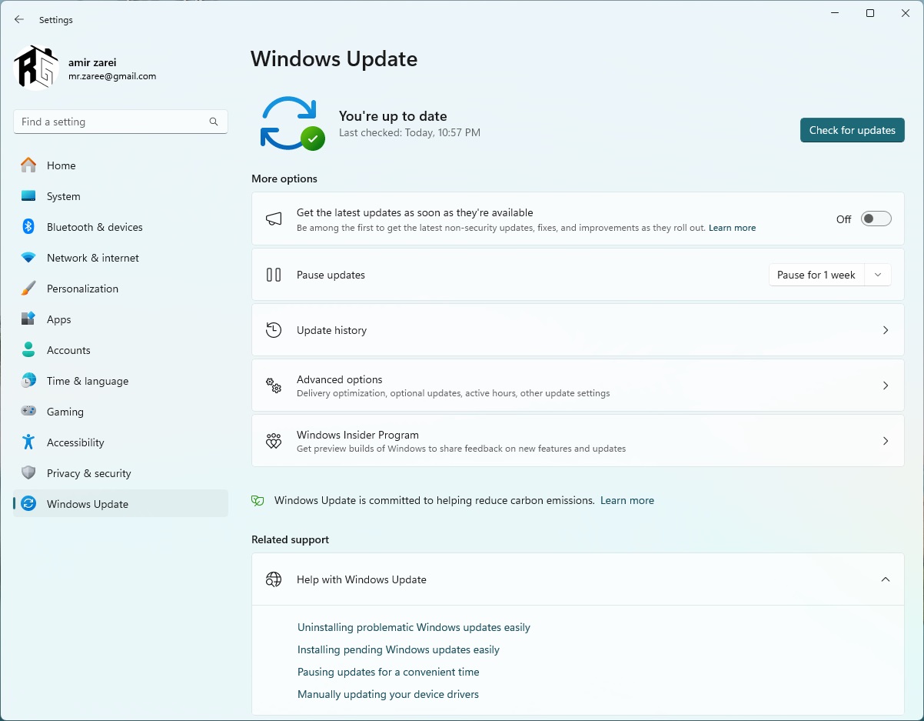This screenshot has height=721, width=924.
Task: Open the Update history page
Action: pyautogui.click(x=577, y=330)
